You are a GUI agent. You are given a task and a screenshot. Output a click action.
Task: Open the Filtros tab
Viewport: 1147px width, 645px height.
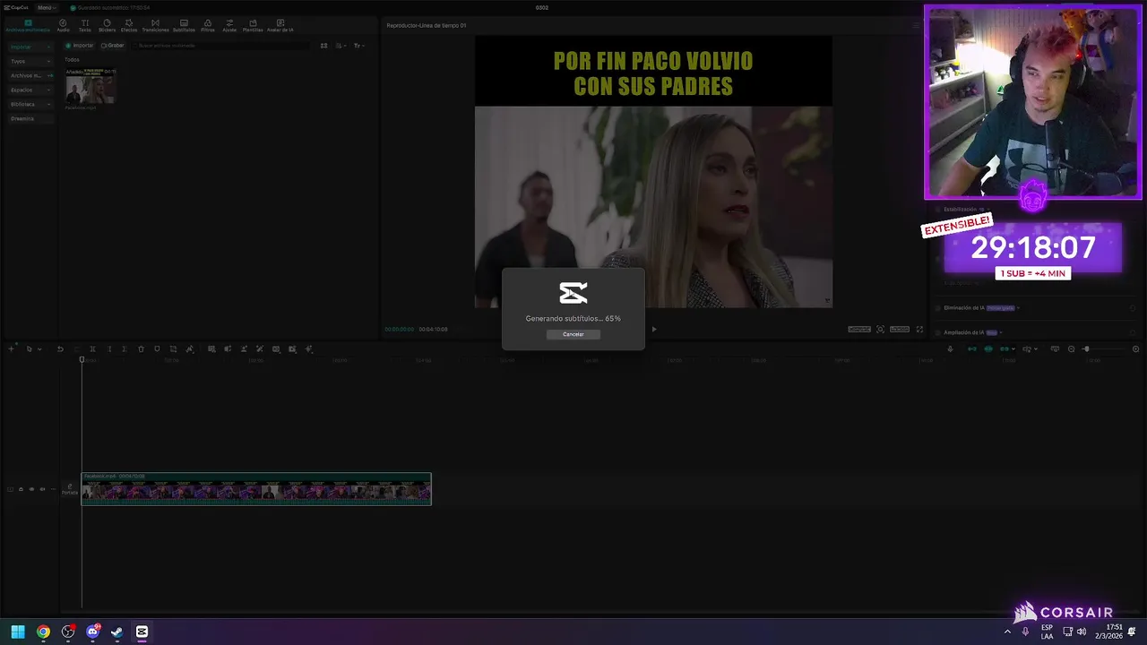pyautogui.click(x=208, y=25)
